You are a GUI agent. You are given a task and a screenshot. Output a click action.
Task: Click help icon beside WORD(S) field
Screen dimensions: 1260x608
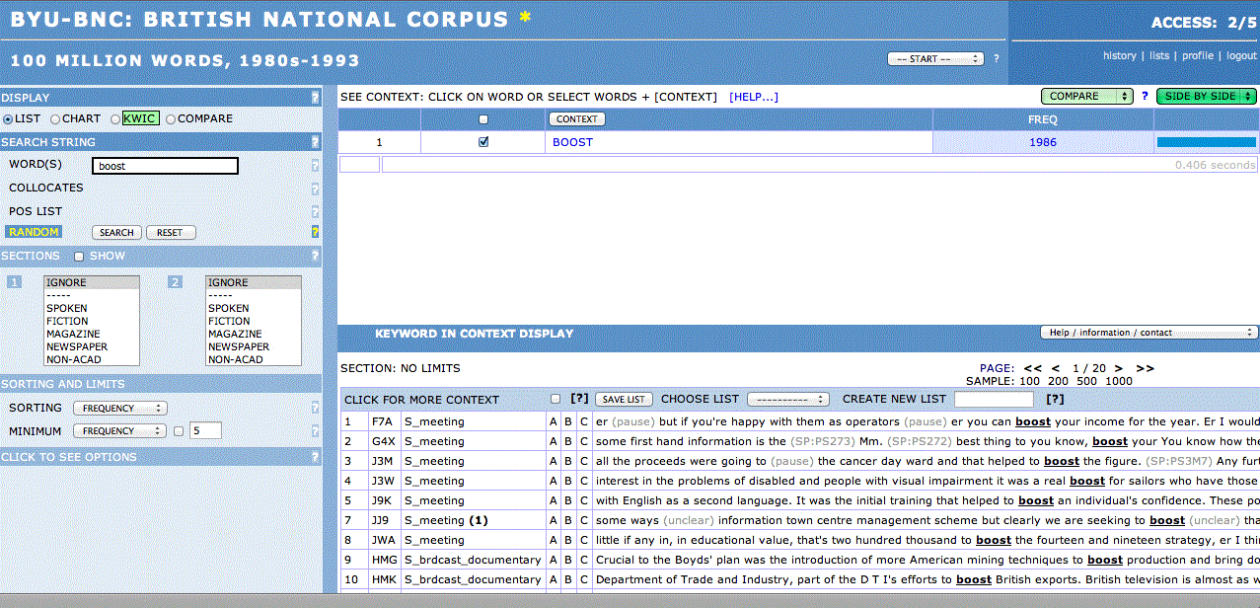[x=316, y=166]
